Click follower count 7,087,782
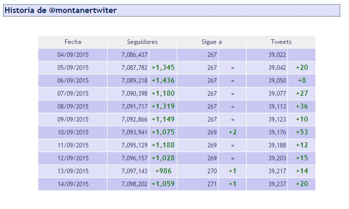Image resolution: width=349 pixels, height=209 pixels. click(134, 68)
